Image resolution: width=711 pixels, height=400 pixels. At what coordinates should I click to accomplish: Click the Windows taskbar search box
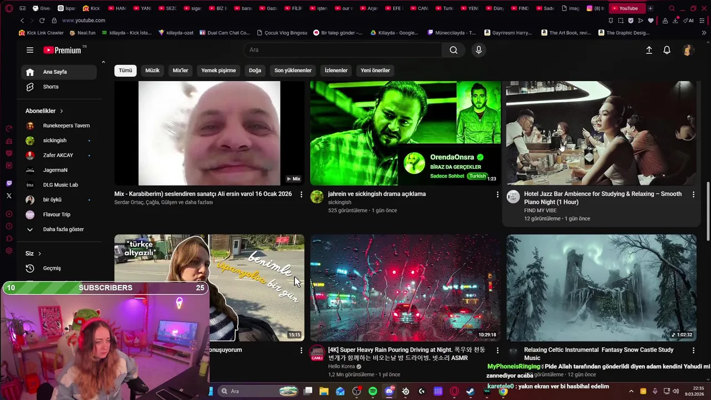point(258,391)
